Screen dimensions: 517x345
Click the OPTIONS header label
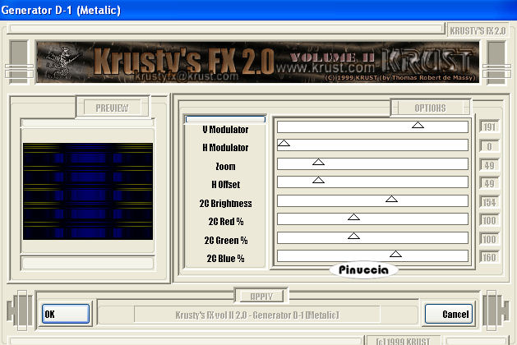point(430,108)
